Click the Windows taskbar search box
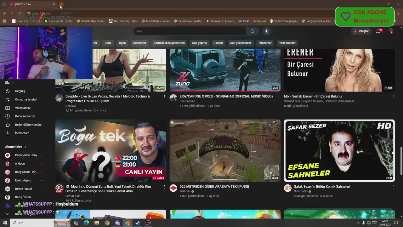This screenshot has width=403, height=227. click(32, 223)
